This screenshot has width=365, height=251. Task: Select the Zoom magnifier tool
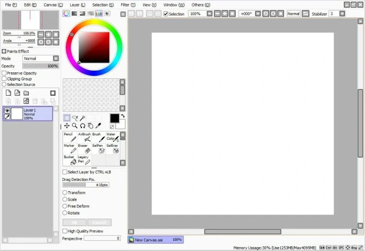75,125
